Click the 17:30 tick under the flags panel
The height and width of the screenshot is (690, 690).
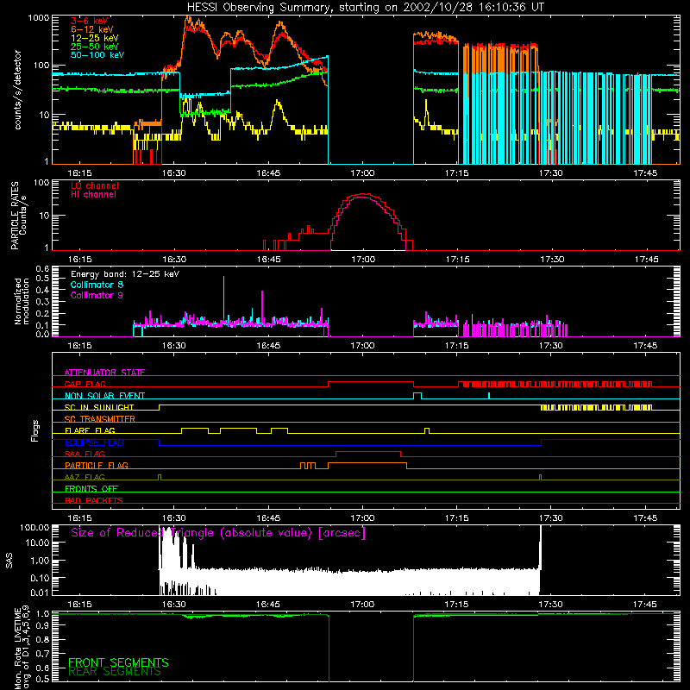551,518
